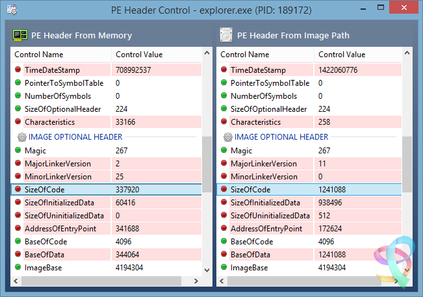The image size is (423, 297).
Task: Click red dot of BaseOfData in Image Path panel
Action: coord(224,254)
